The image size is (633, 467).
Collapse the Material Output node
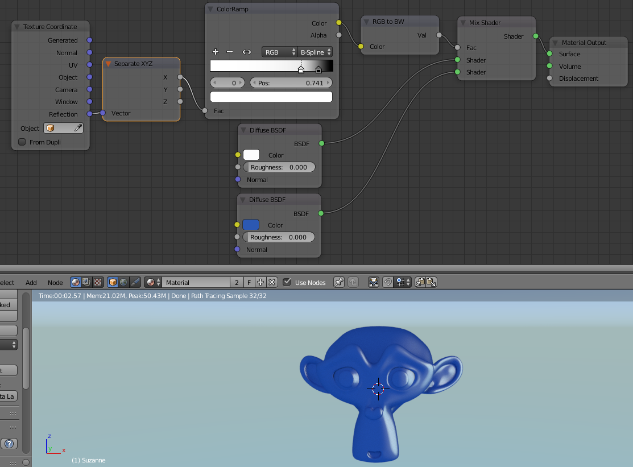555,43
